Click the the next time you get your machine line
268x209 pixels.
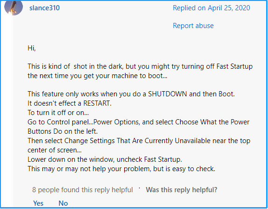[98, 76]
